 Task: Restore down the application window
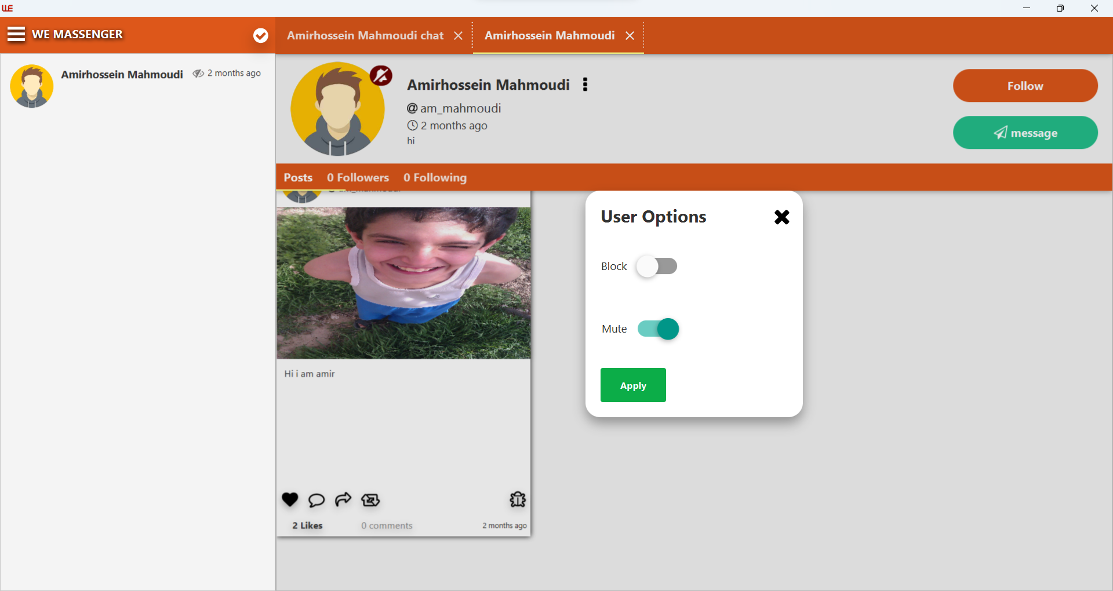(x=1060, y=8)
